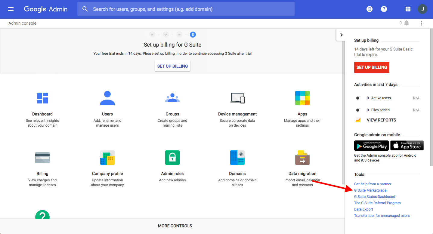This screenshot has width=433, height=234.
Task: Open the hamburger main menu
Action: (11, 9)
